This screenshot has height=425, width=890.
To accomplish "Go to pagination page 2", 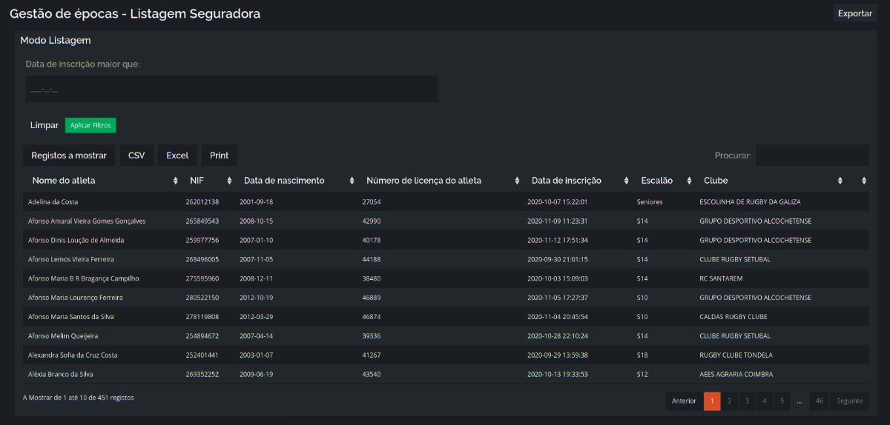I will tap(730, 401).
